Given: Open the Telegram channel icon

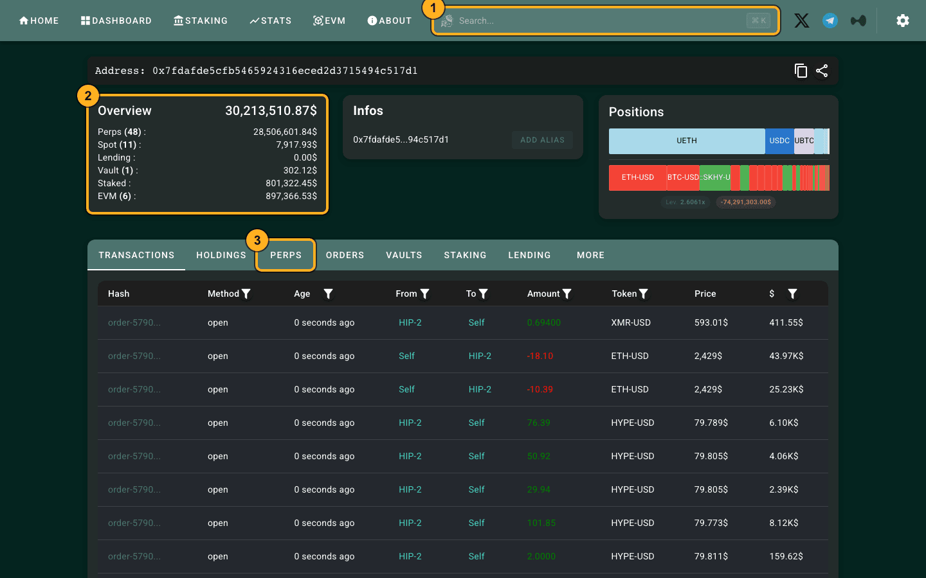Looking at the screenshot, I should click(x=830, y=21).
